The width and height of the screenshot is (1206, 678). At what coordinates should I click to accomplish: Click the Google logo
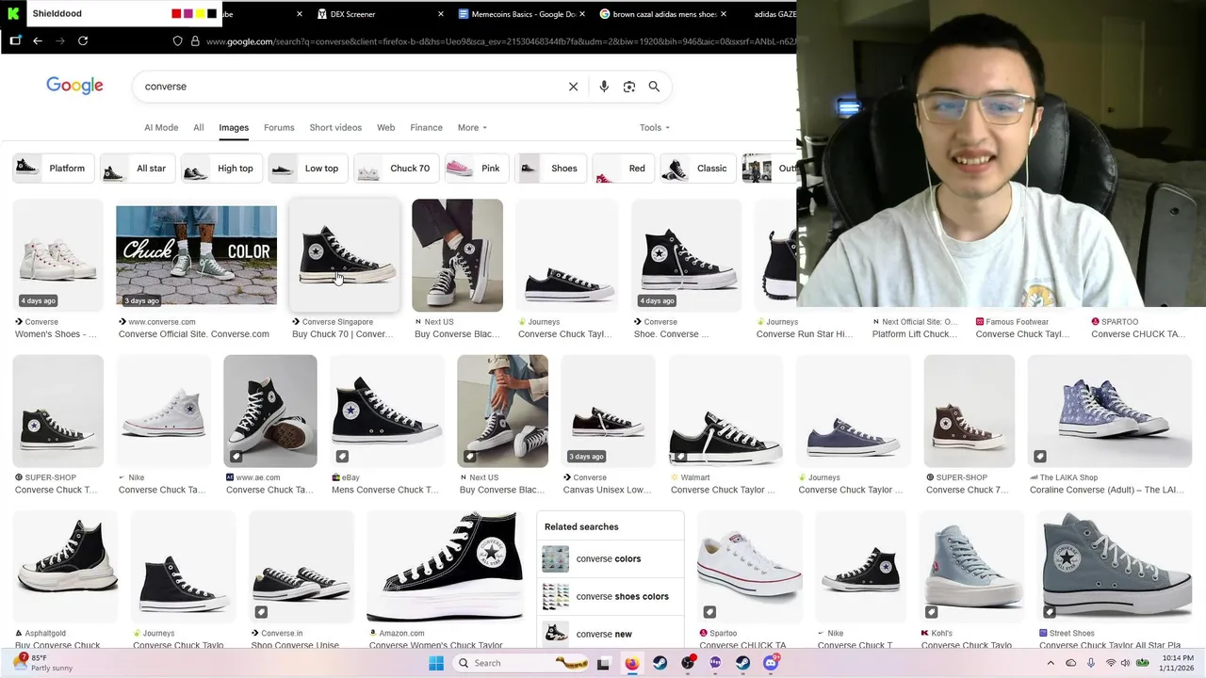74,86
